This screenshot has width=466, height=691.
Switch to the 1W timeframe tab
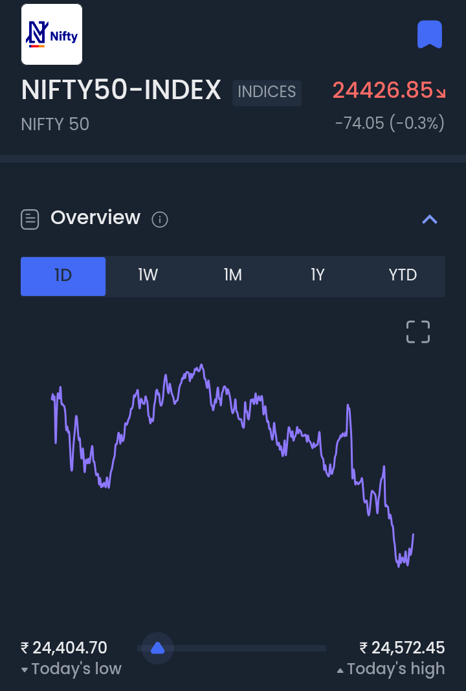pos(148,276)
